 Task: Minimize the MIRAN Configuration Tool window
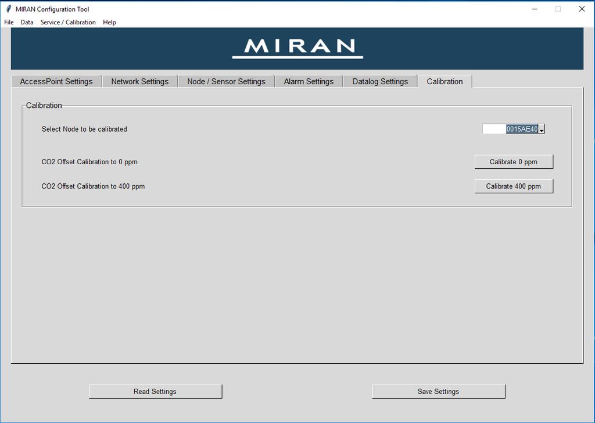(x=535, y=9)
